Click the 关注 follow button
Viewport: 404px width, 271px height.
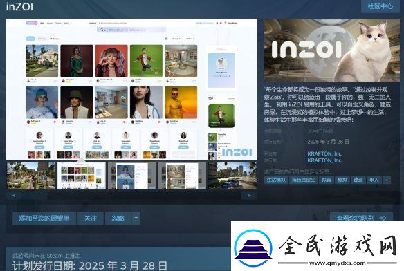point(91,218)
